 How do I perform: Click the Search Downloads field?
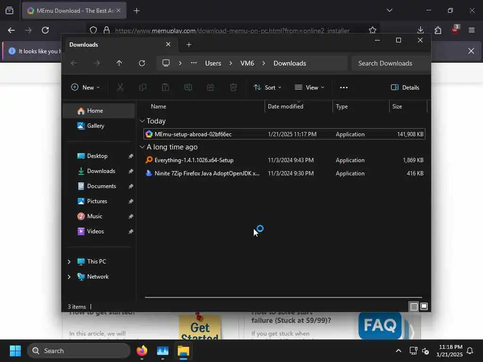tap(391, 63)
